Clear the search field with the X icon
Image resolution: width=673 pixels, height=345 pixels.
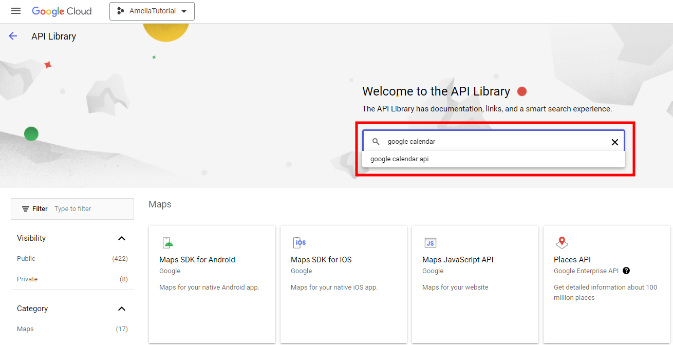[x=614, y=142]
